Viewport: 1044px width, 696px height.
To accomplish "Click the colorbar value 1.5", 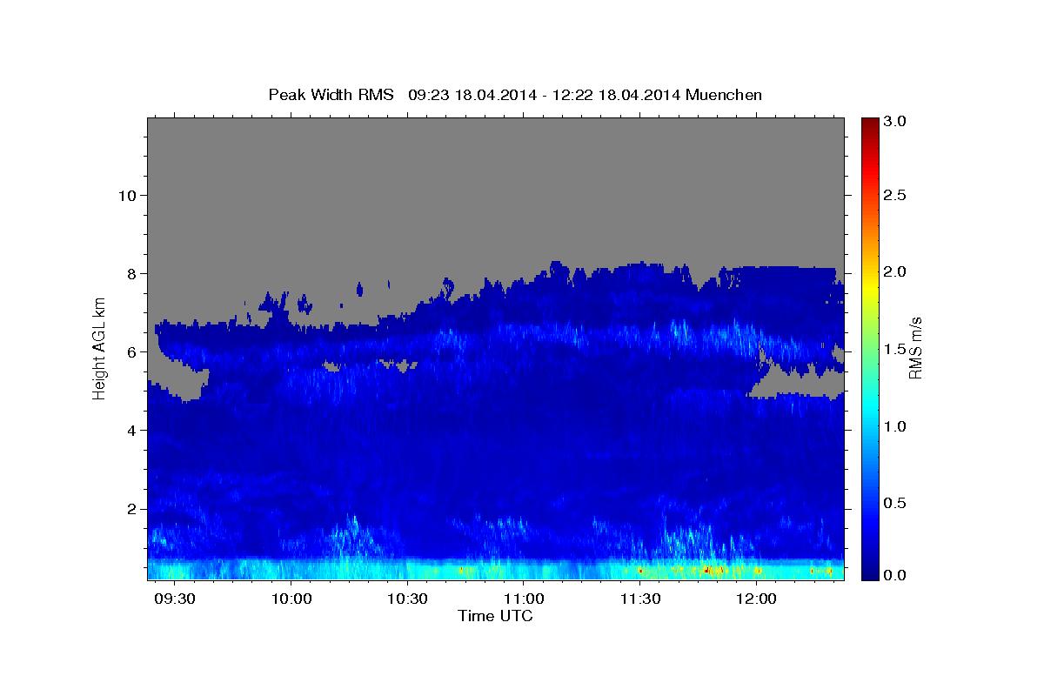I will [896, 349].
